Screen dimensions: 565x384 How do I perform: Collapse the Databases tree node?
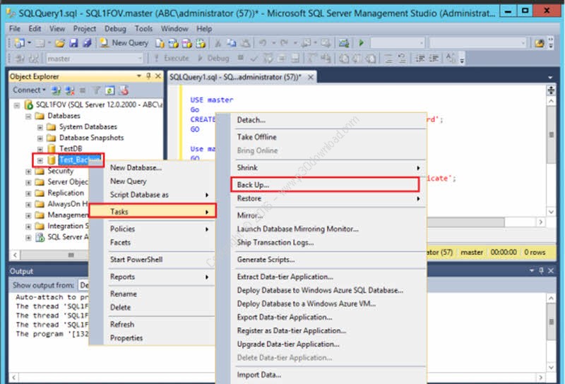29,116
